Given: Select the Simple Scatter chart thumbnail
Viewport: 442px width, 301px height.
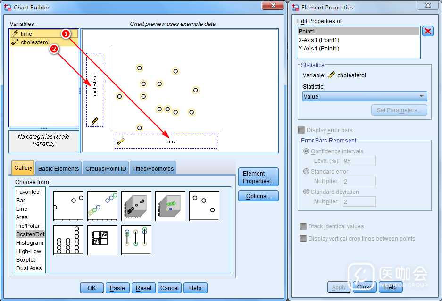Looking at the screenshot, I should coord(68,206).
